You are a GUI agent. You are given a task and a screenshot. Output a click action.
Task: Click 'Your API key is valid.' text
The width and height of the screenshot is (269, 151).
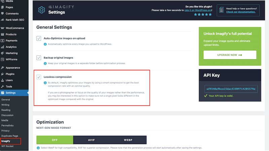(x=221, y=96)
